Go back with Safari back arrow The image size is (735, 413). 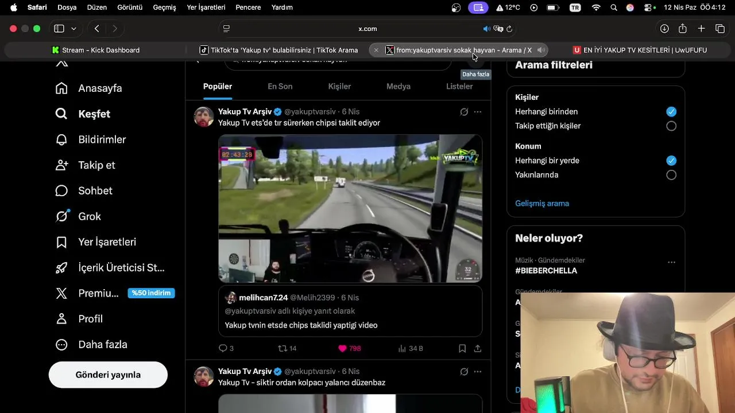point(96,29)
